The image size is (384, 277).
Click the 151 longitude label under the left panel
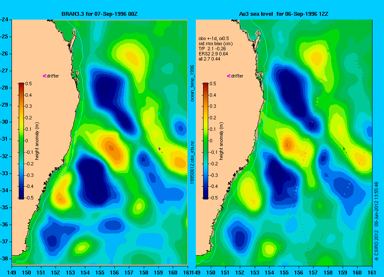tap(41, 273)
